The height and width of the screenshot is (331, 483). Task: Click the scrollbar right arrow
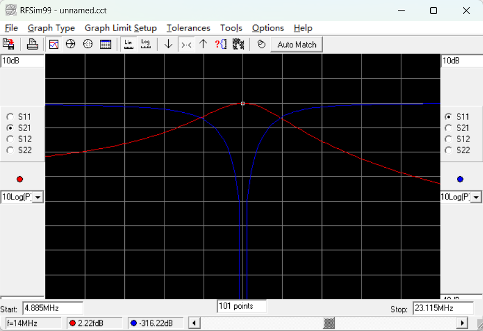click(462, 323)
